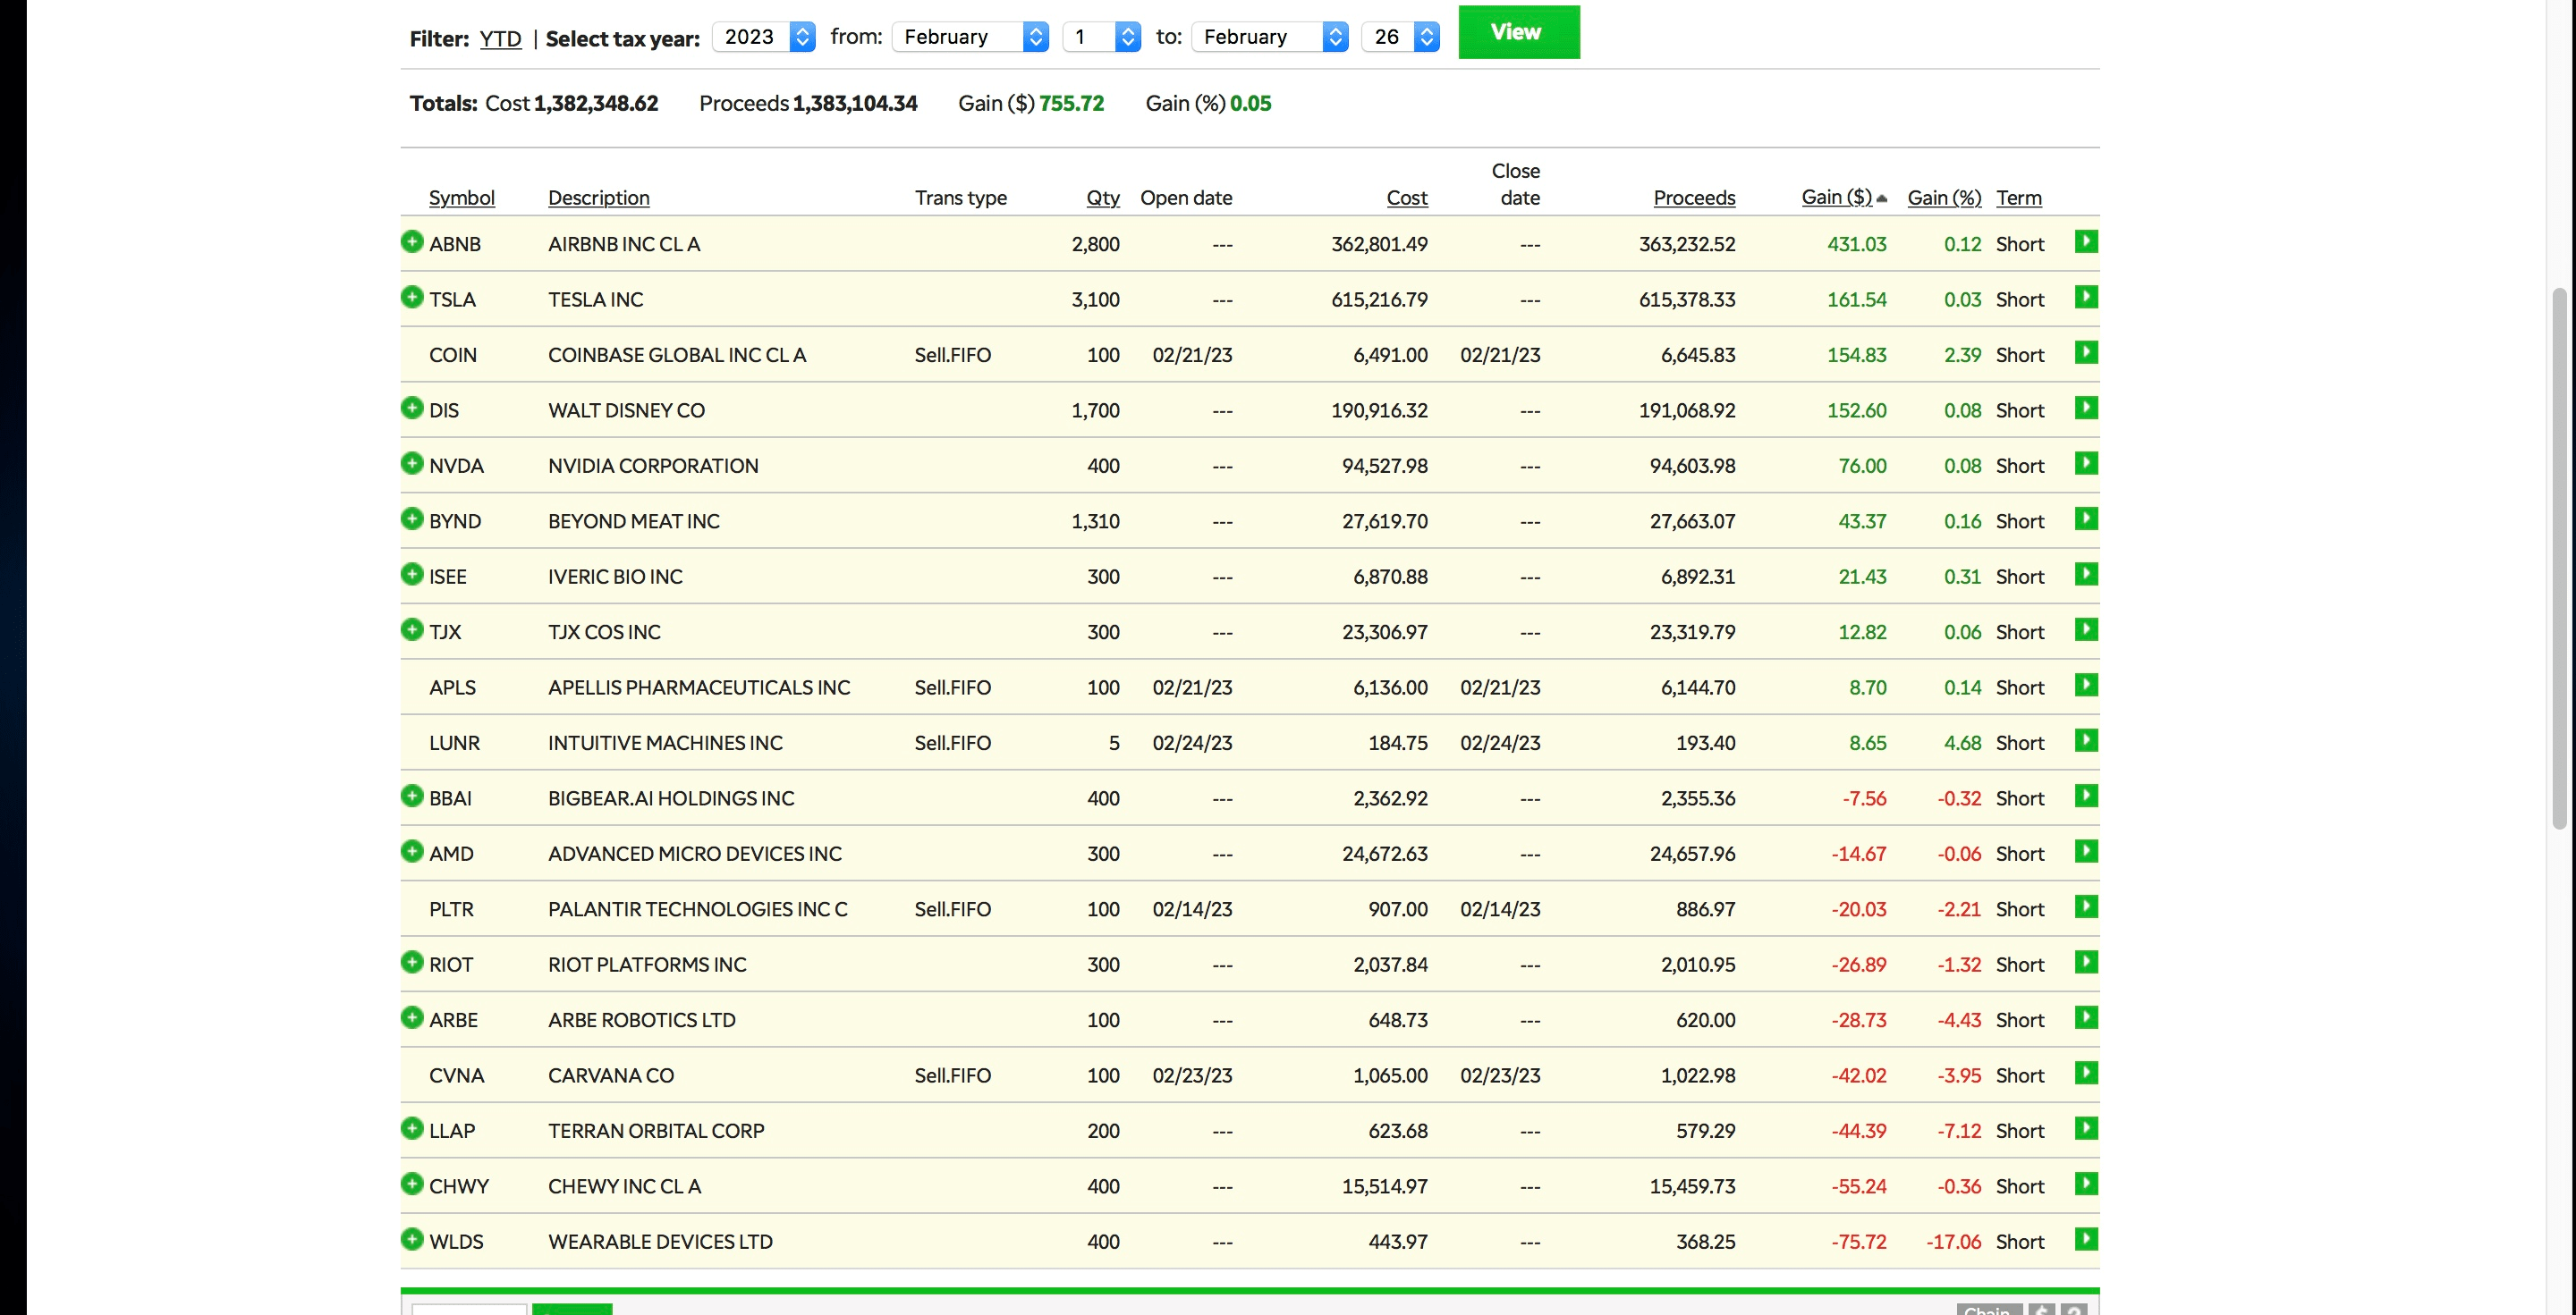
Task: Click the YTD filter link
Action: (x=500, y=39)
